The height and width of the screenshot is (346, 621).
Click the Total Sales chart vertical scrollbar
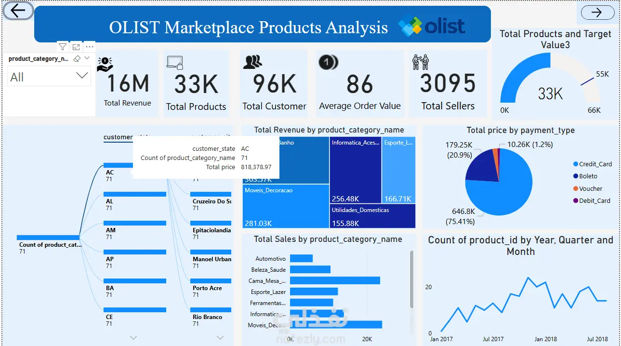click(411, 279)
